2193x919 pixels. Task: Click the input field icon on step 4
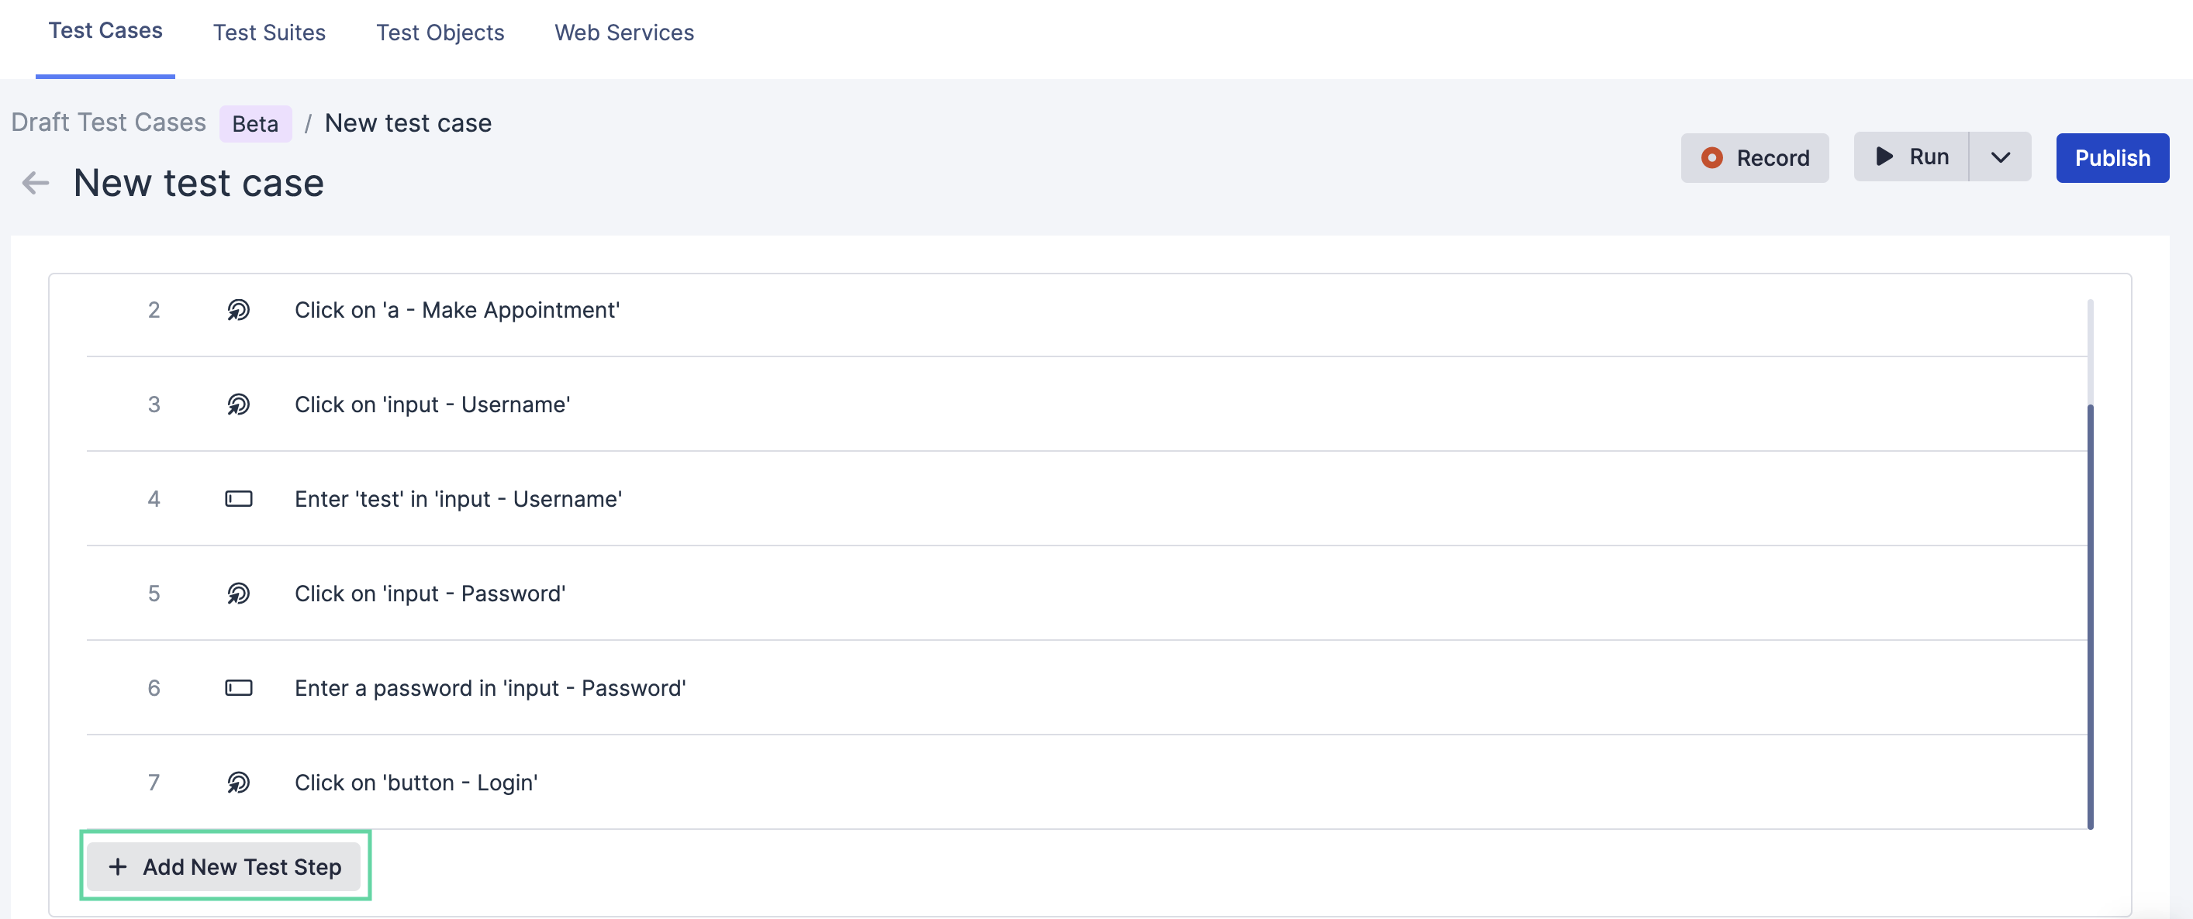238,498
